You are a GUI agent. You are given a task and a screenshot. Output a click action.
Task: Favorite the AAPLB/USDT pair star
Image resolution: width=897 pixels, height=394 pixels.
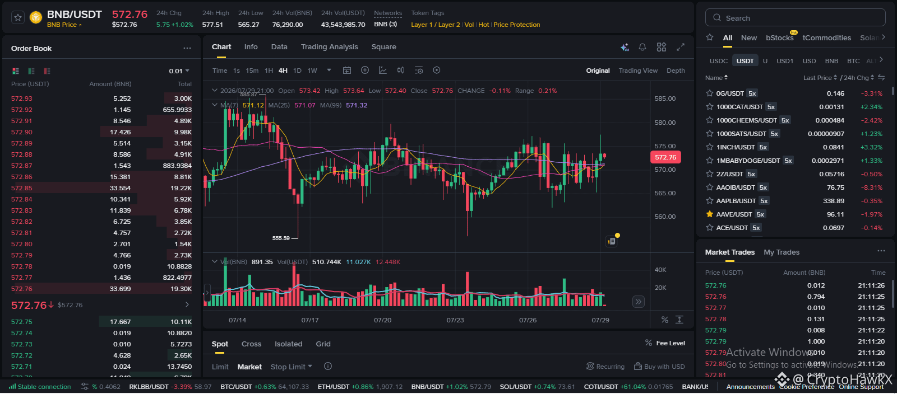click(710, 201)
